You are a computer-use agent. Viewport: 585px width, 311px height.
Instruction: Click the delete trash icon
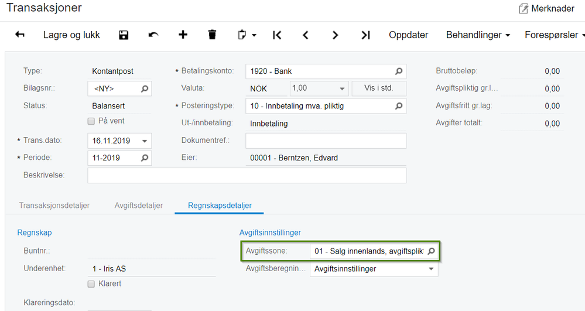pos(212,35)
